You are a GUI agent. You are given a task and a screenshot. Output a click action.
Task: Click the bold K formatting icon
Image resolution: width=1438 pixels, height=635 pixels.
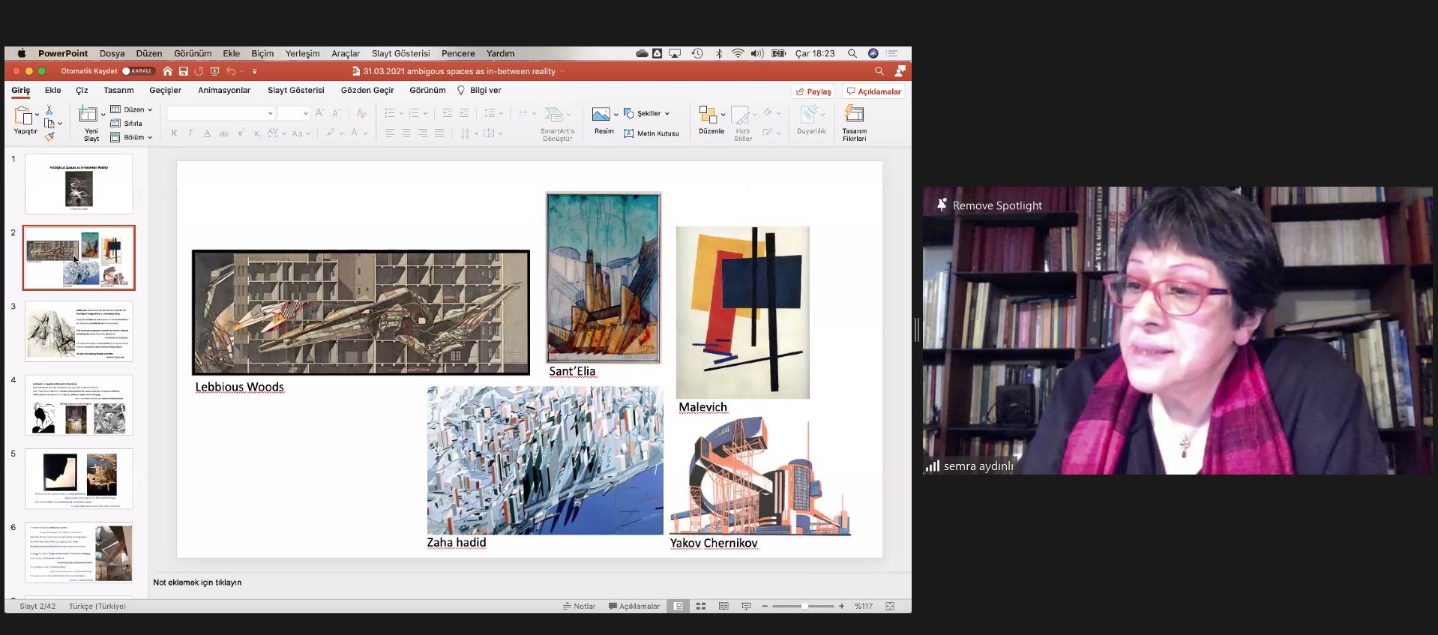click(174, 133)
